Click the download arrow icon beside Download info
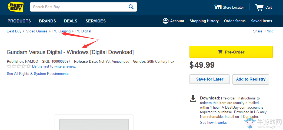283x130 pixels. tap(193, 98)
